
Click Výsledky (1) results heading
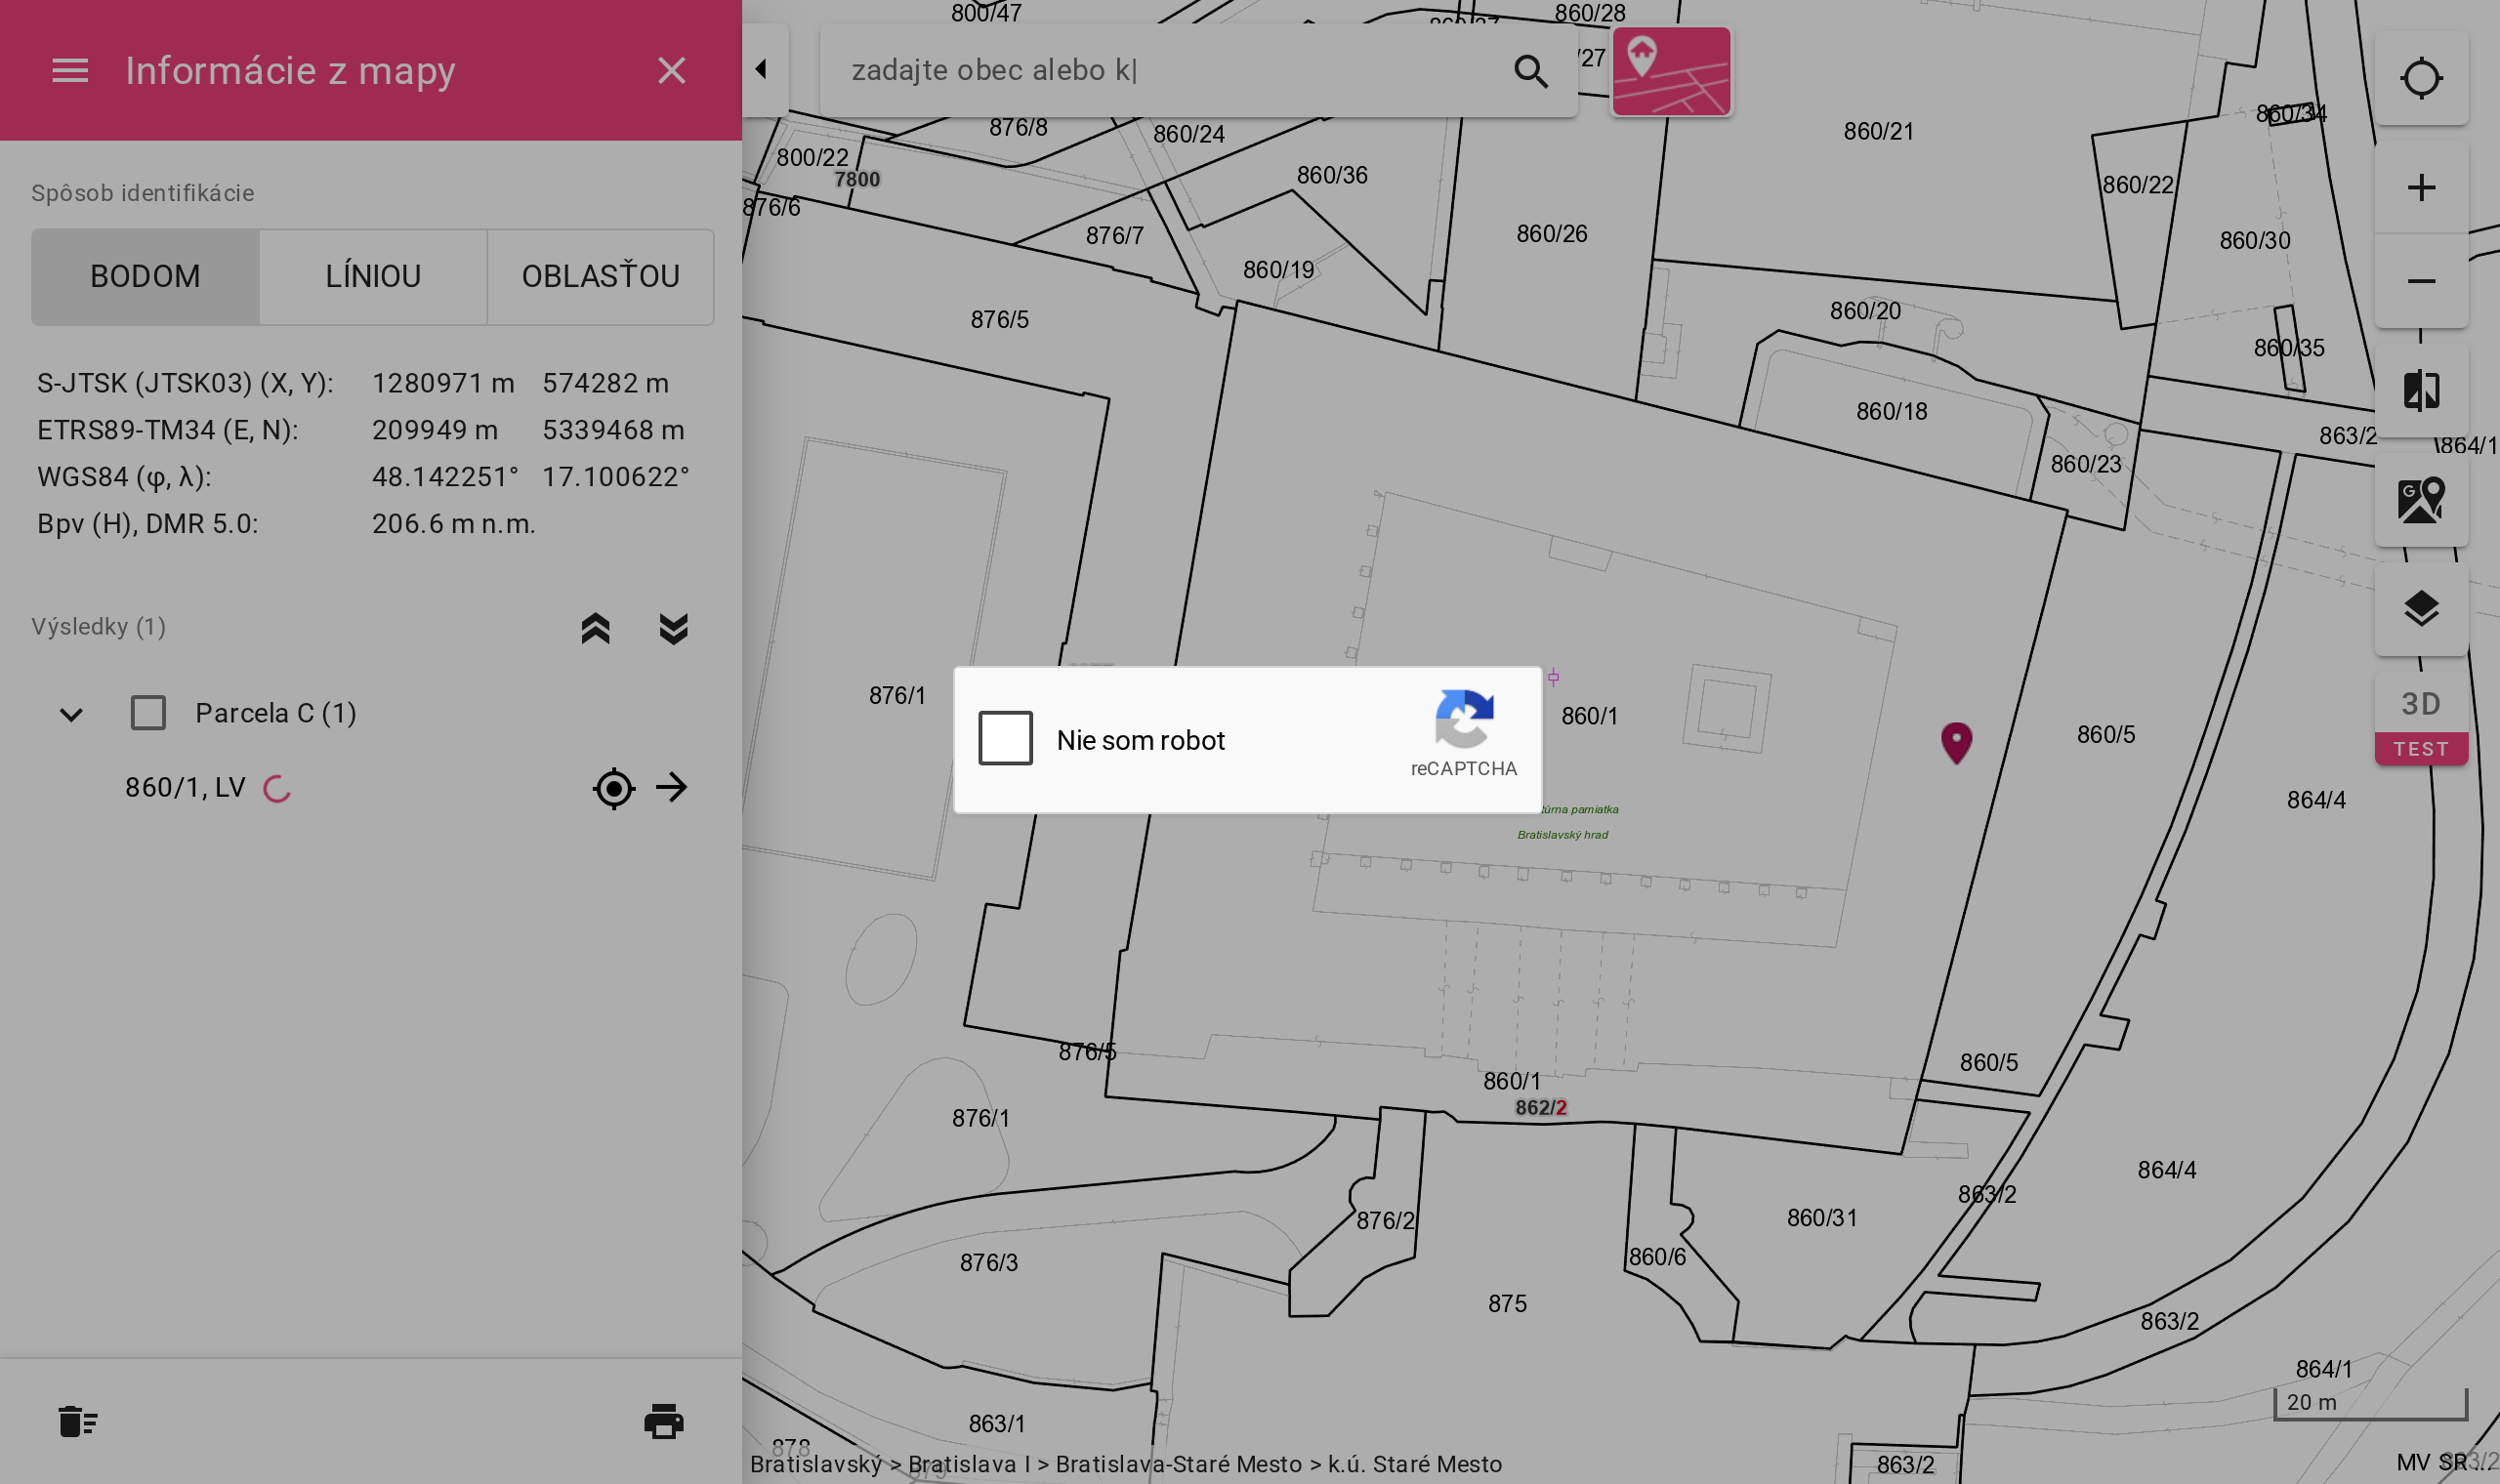pos(98,627)
